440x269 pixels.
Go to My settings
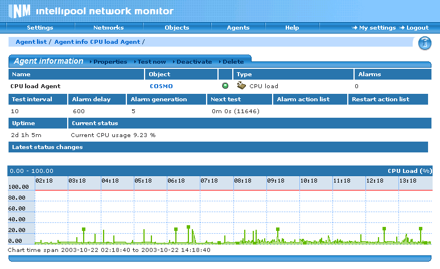click(x=377, y=27)
